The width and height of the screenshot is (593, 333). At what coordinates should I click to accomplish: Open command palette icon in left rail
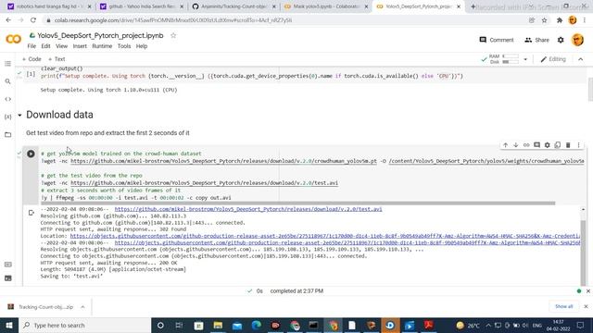point(8,265)
